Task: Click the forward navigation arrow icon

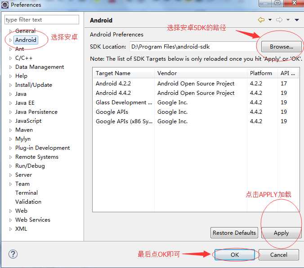Action: (x=279, y=20)
